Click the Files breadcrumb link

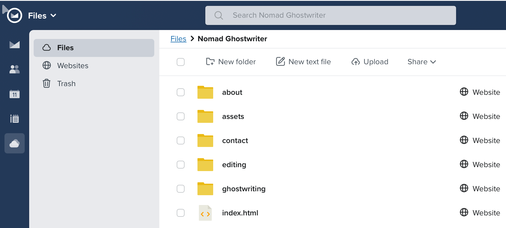[x=178, y=39]
